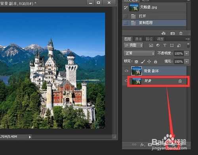
Task: Filter layers by shape layers icon
Action: [x=172, y=45]
